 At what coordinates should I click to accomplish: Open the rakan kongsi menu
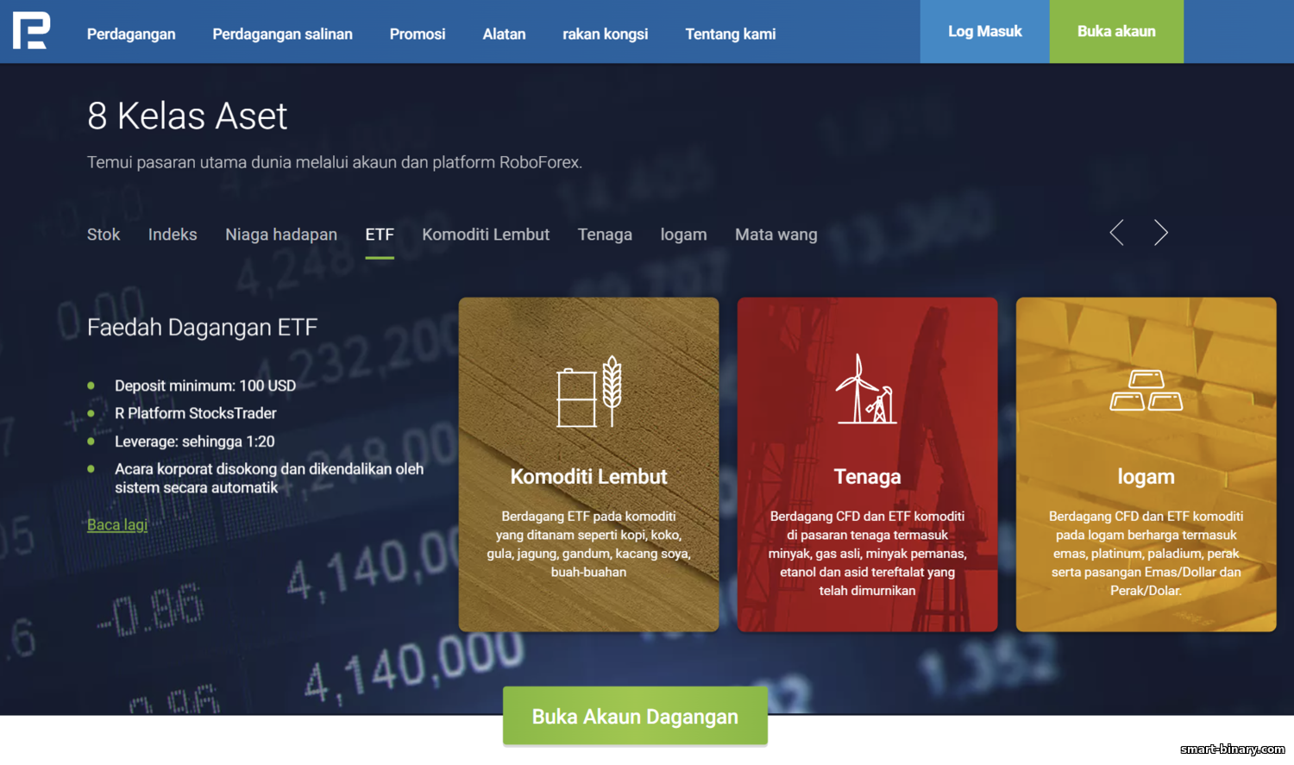click(605, 34)
